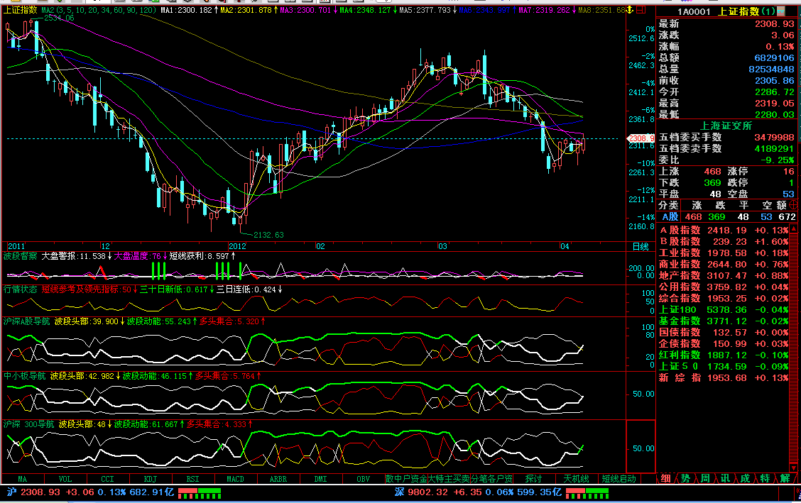The height and width of the screenshot is (503, 801).
Task: Select the MACD indicator tab
Action: (x=235, y=479)
